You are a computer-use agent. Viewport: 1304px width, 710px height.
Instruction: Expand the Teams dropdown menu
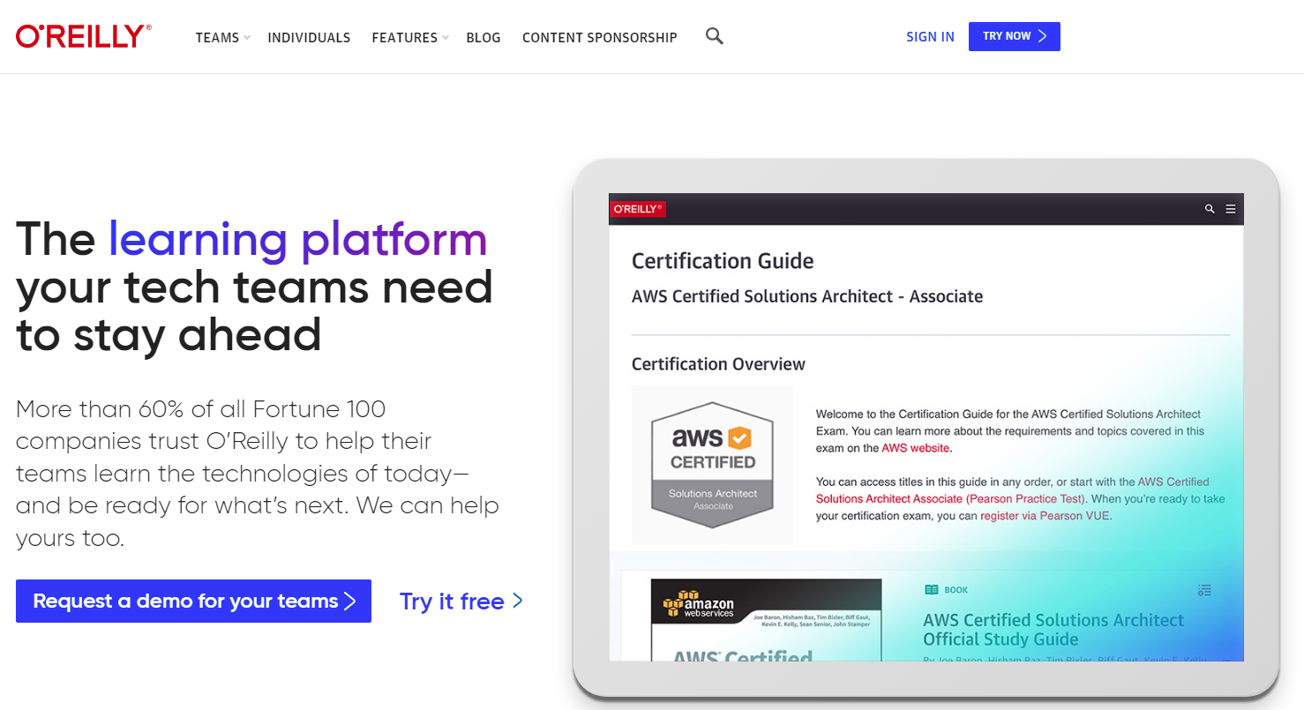click(223, 38)
